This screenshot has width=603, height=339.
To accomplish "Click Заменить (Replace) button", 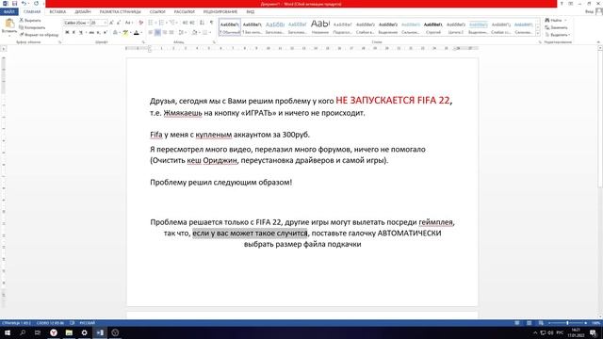I will click(556, 27).
